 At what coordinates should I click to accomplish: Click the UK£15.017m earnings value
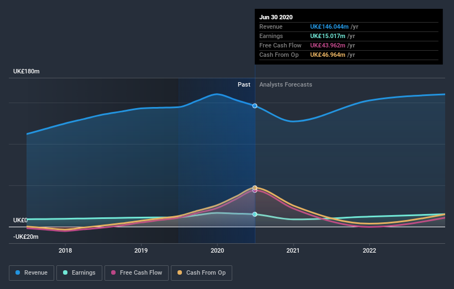click(327, 36)
